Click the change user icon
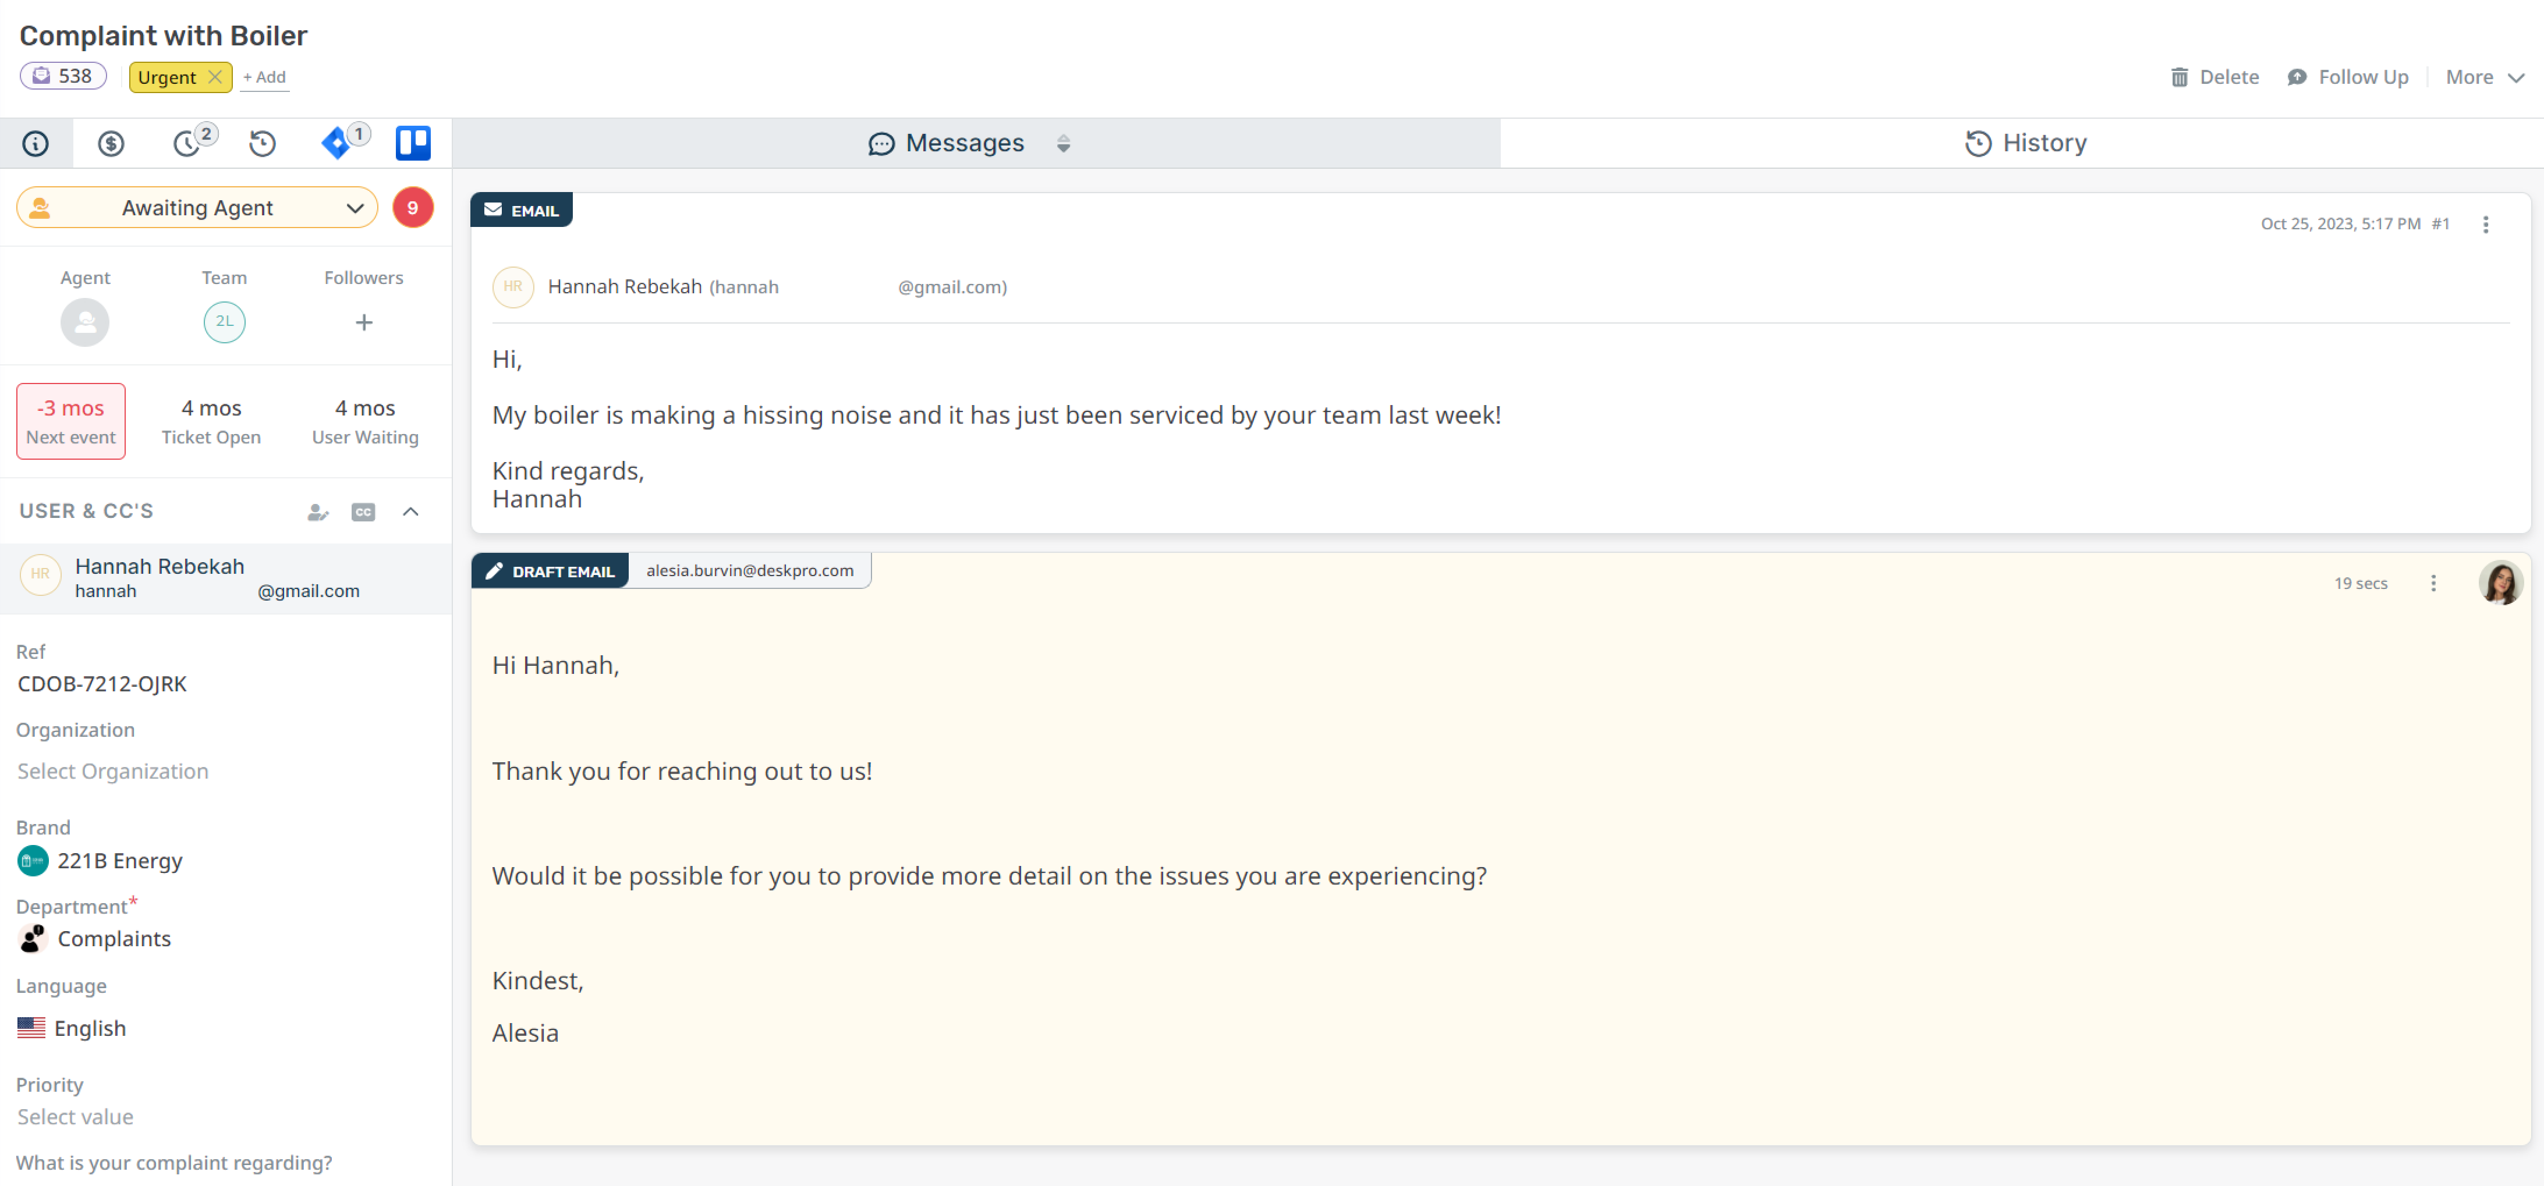Image resolution: width=2544 pixels, height=1186 pixels. [317, 512]
